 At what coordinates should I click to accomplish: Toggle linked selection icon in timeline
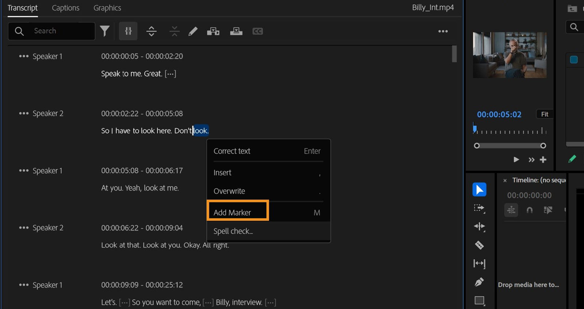[548, 210]
